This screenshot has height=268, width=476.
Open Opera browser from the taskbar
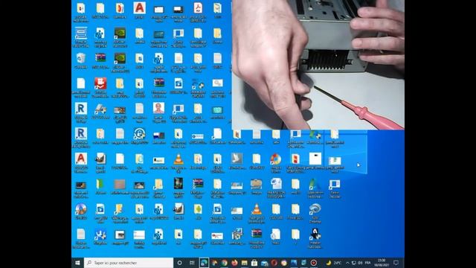(x=274, y=263)
